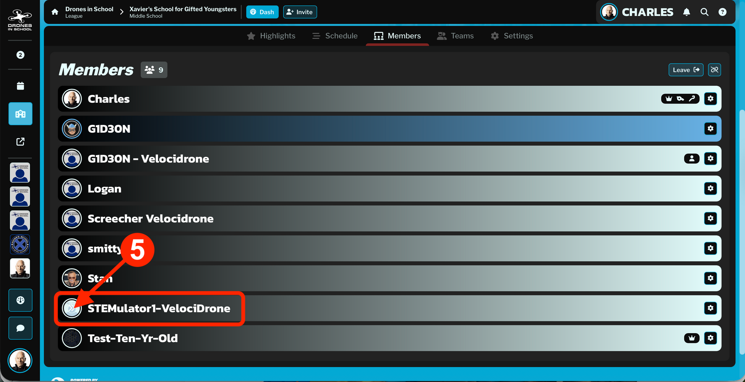Click the gear for Screecher Velocidrone
The height and width of the screenshot is (382, 745).
[710, 218]
